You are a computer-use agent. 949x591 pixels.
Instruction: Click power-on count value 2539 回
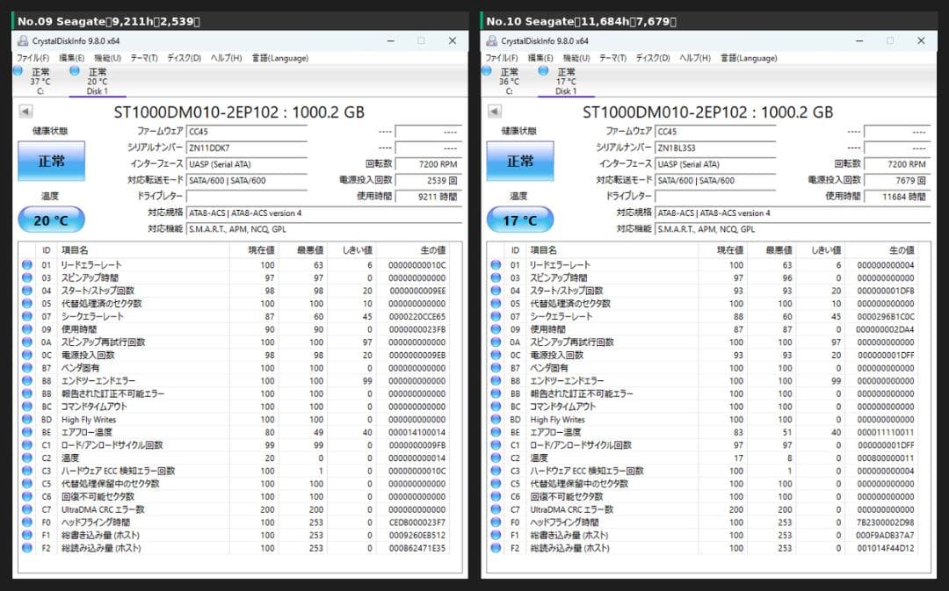click(x=429, y=180)
